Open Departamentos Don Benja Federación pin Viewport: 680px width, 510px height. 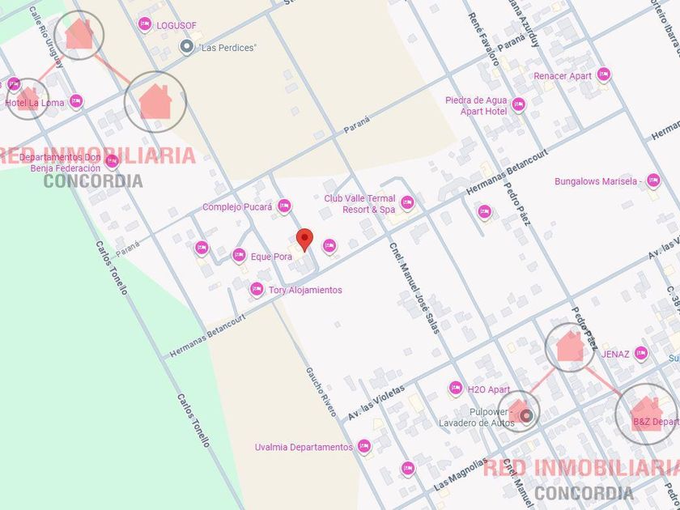[112, 162]
